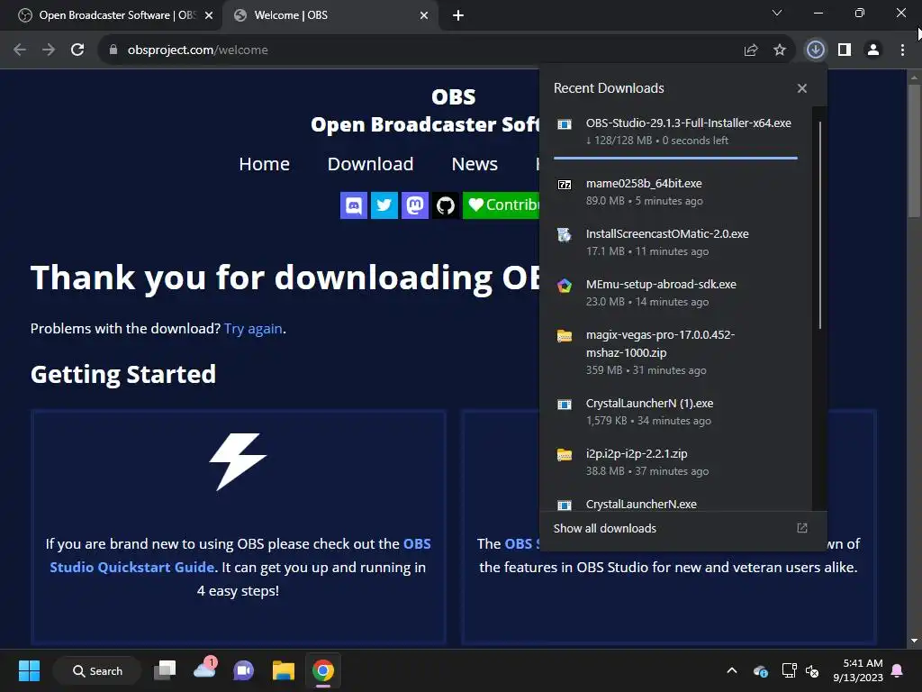Click the Chrome downloads toolbar icon
Image resolution: width=922 pixels, height=692 pixels.
[816, 50]
